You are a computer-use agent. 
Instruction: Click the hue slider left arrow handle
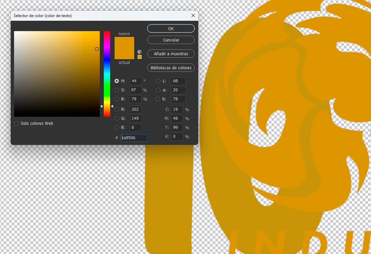click(x=102, y=106)
